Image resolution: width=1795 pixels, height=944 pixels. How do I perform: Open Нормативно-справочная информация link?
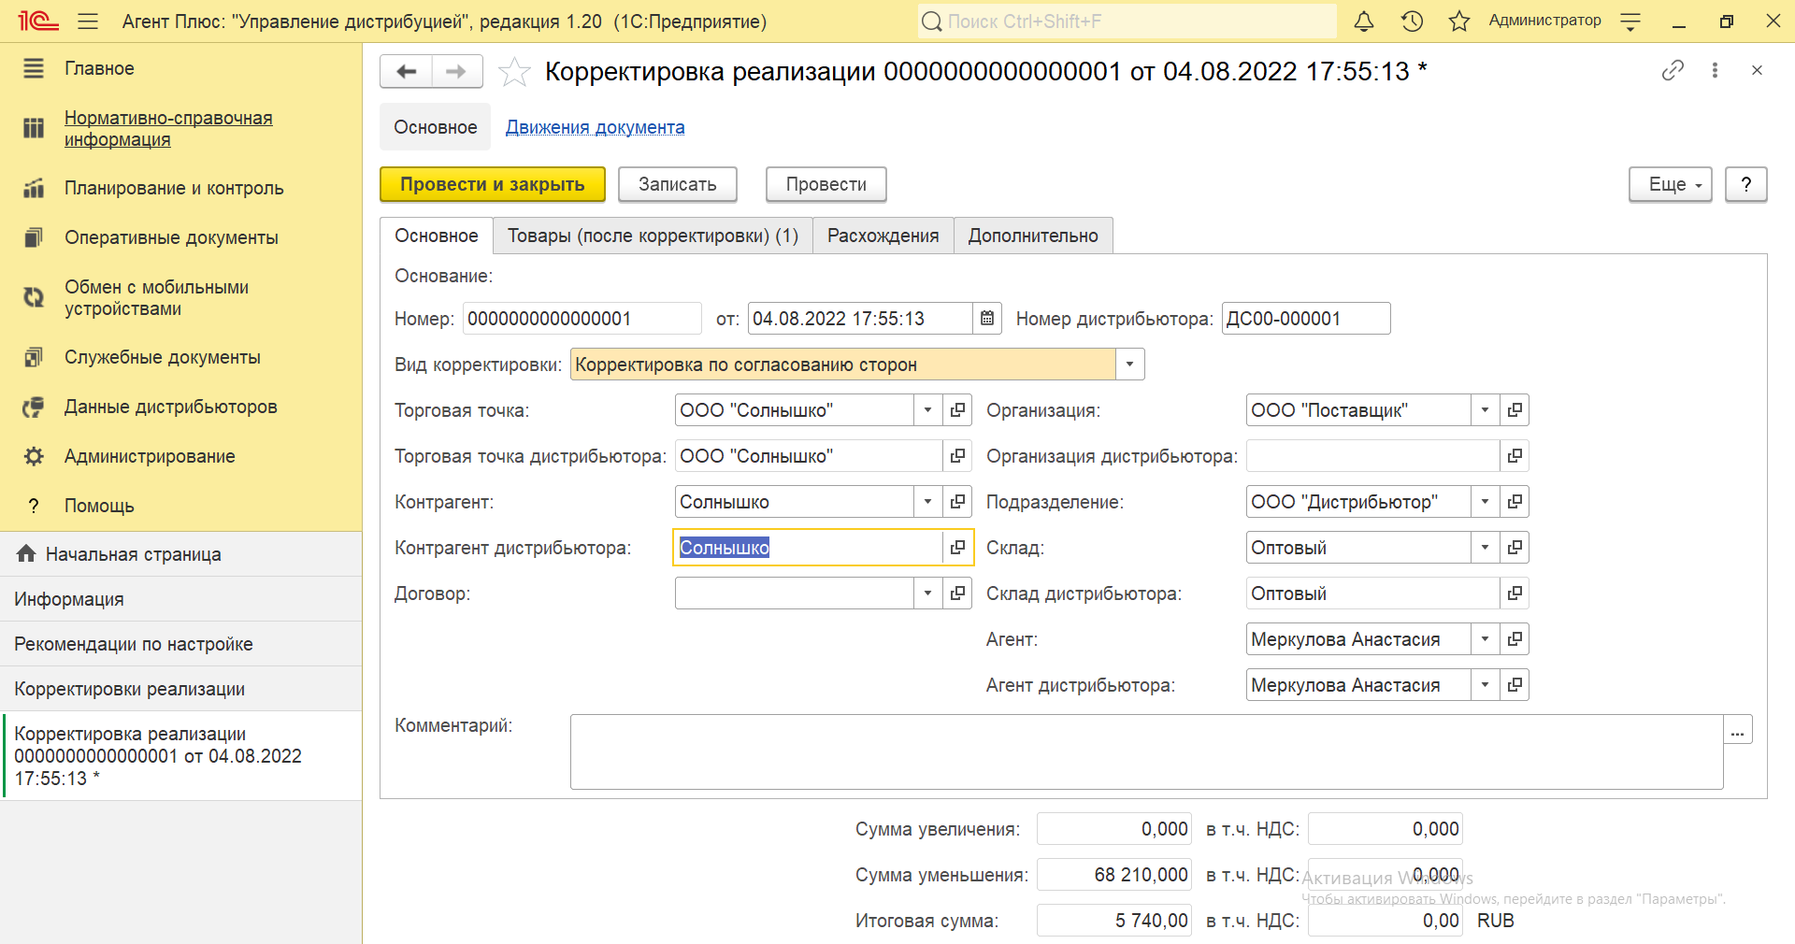point(168,129)
